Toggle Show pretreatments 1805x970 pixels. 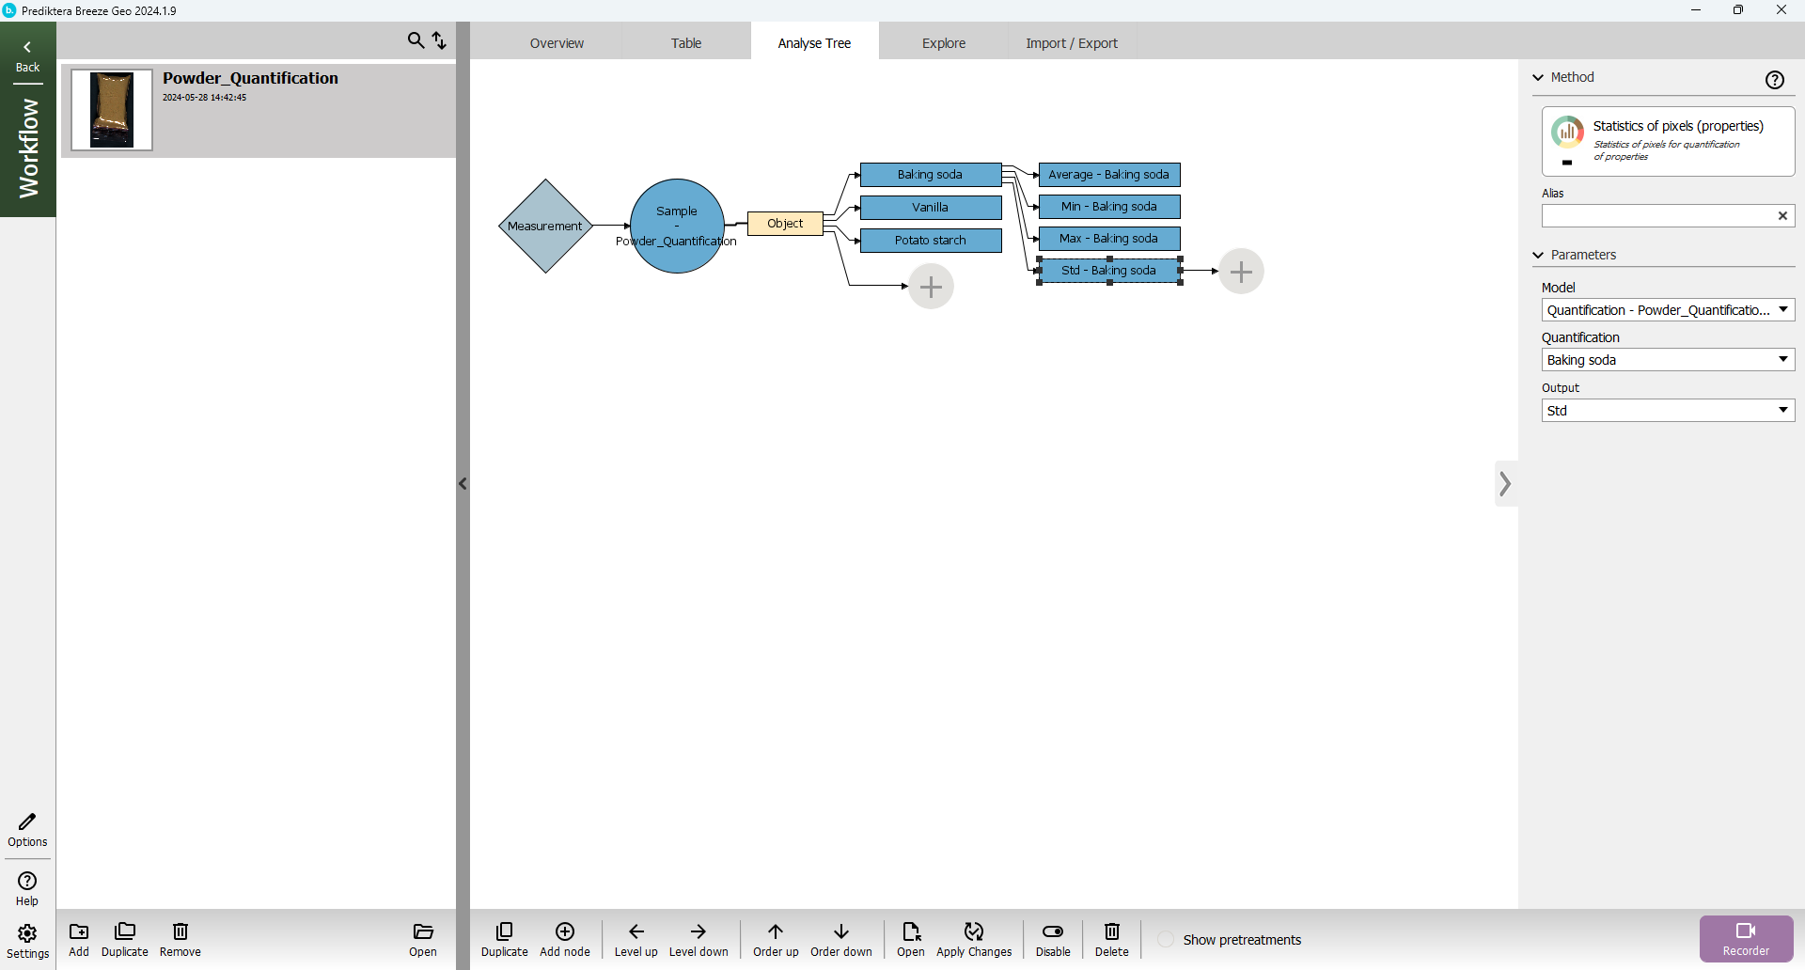1166,940
